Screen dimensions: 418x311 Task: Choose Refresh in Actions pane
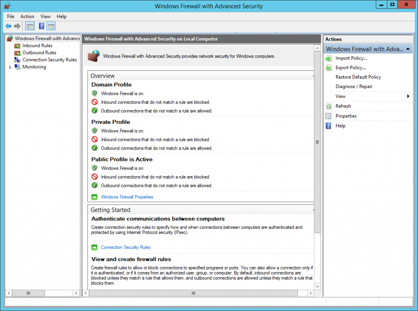[343, 106]
